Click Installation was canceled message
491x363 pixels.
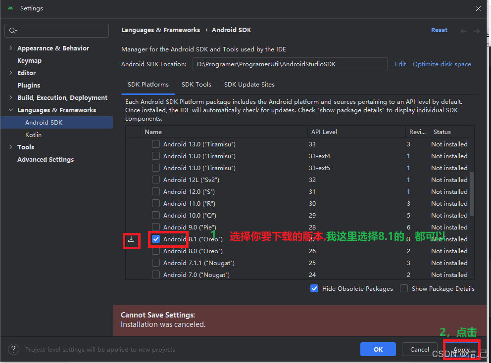tap(163, 324)
